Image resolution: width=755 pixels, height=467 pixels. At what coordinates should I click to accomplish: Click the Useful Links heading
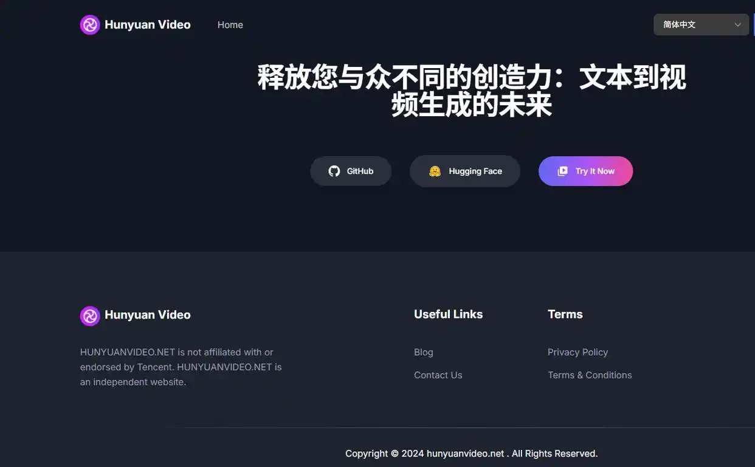click(x=449, y=314)
